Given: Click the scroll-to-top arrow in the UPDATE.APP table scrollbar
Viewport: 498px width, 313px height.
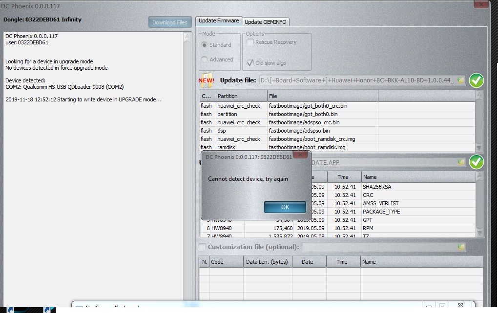Looking at the screenshot, I should click(x=479, y=175).
